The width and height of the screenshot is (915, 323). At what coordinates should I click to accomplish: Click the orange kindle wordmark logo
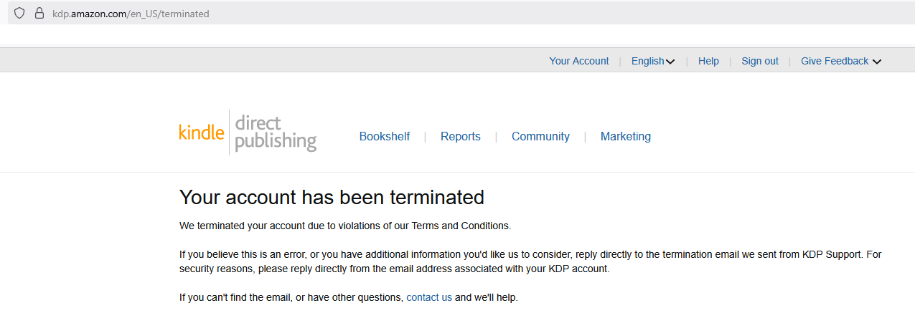202,132
